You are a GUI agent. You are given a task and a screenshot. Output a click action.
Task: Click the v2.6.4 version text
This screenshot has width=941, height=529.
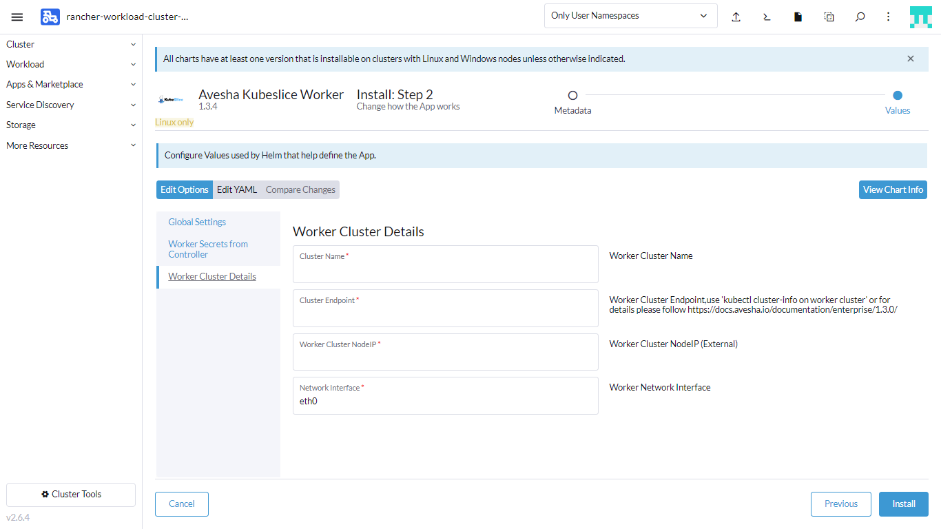pyautogui.click(x=18, y=517)
